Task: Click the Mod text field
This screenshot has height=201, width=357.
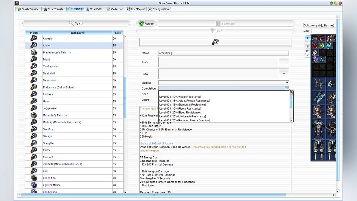Action: click(323, 31)
